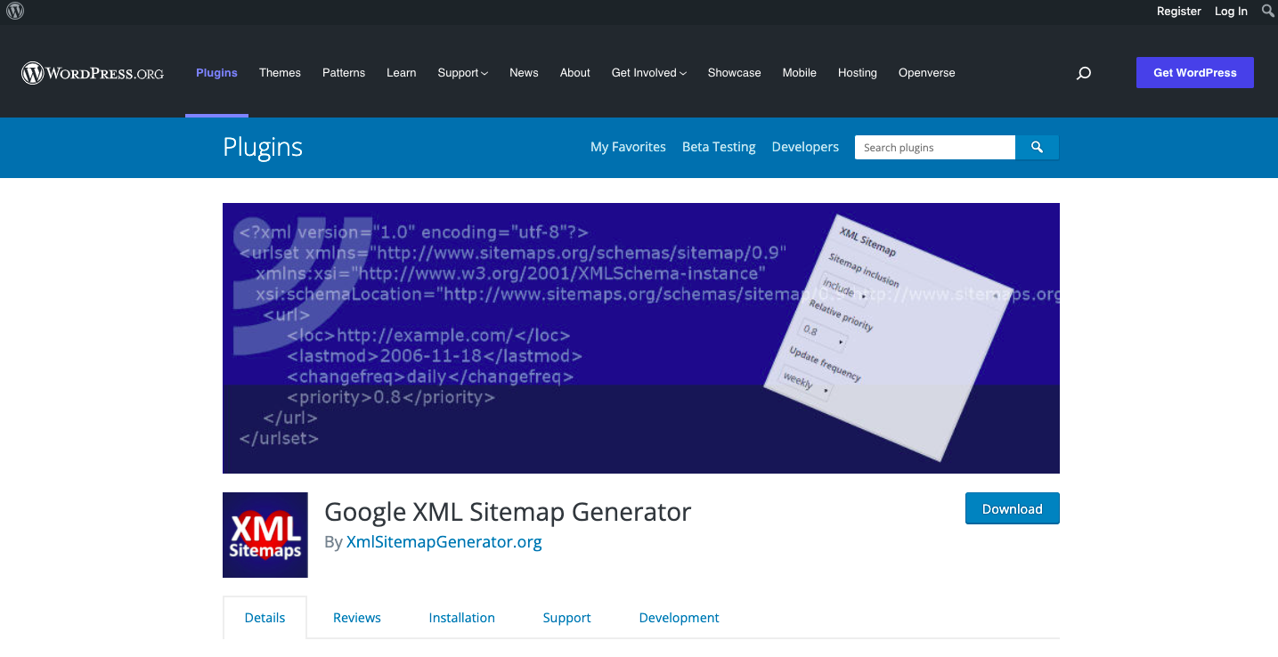Submit plugin search with magnifier button

(1037, 147)
